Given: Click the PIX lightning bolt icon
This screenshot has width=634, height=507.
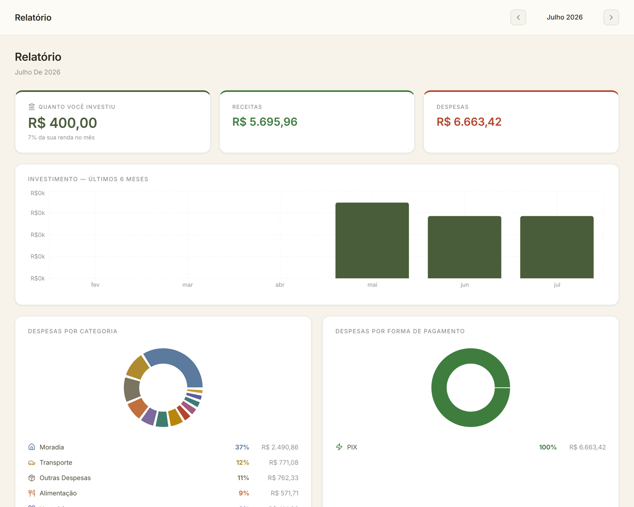Looking at the screenshot, I should 339,447.
